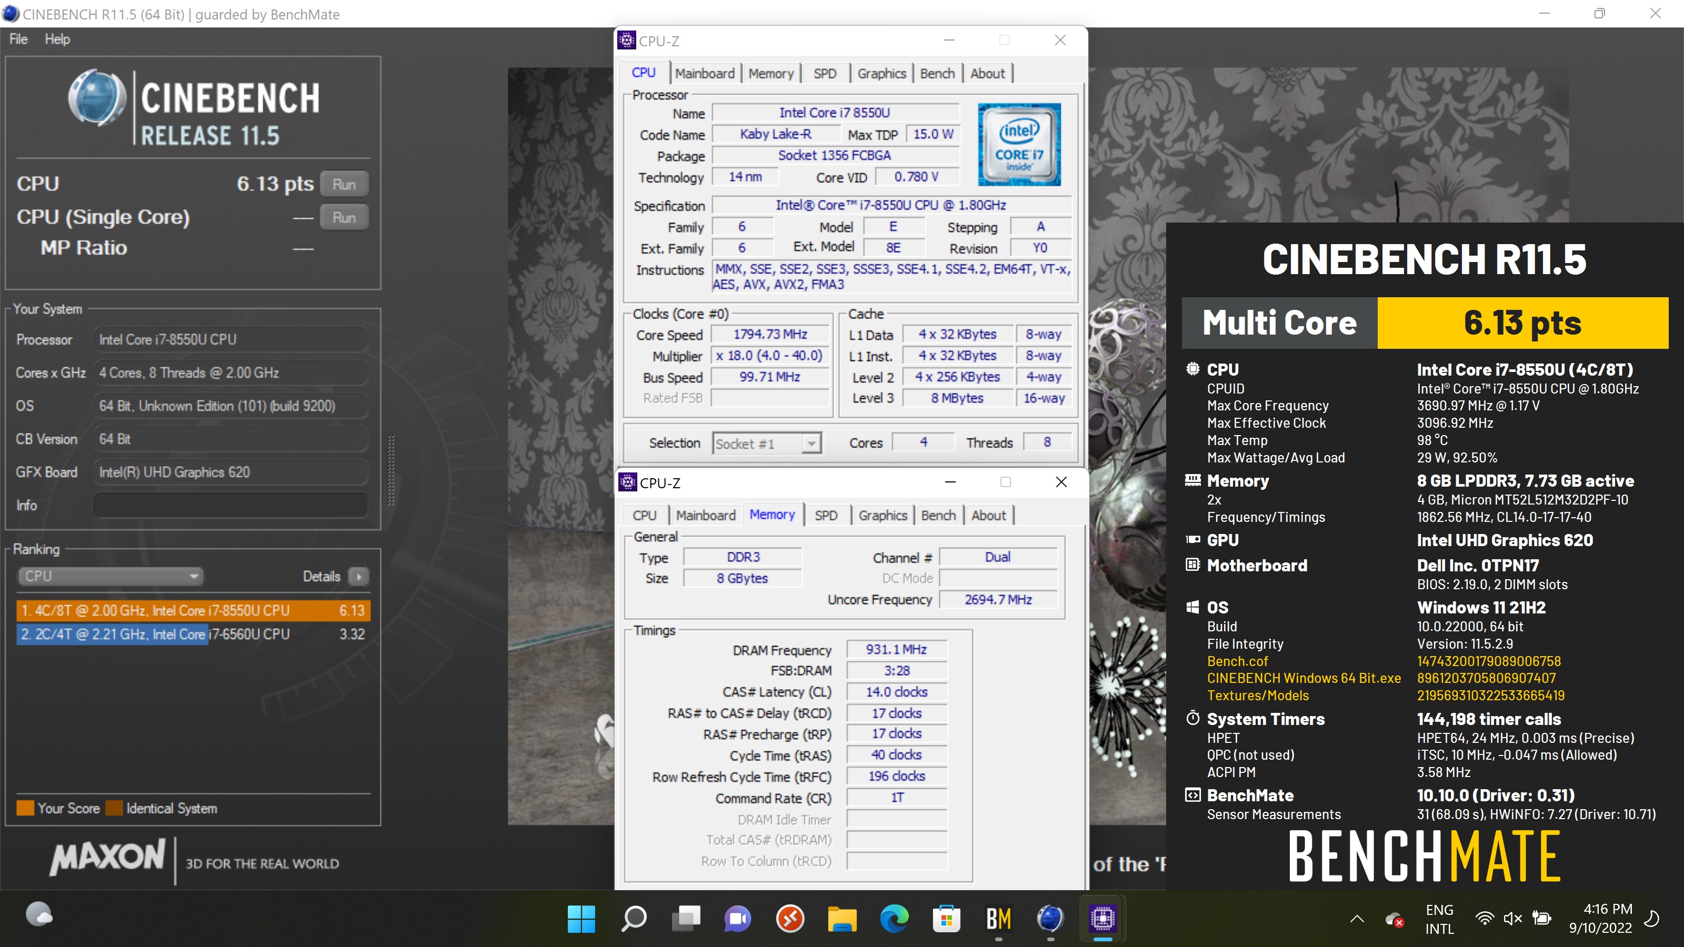Click yellow 6.13 pts score box
This screenshot has height=947, width=1684.
coord(1522,323)
